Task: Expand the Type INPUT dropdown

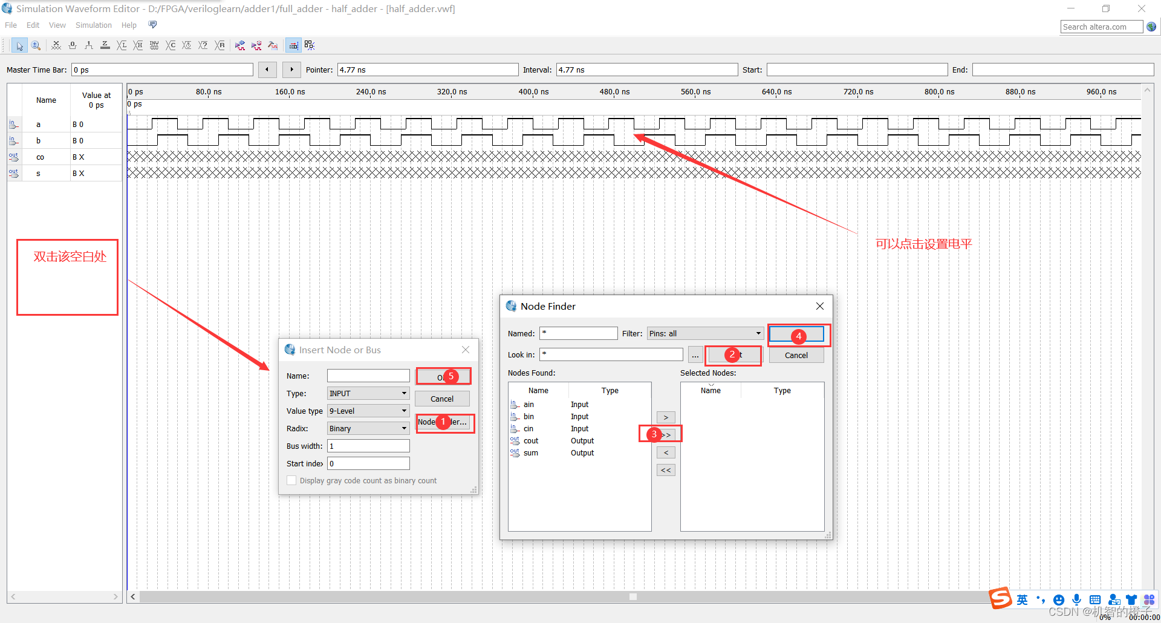Action: pos(368,393)
